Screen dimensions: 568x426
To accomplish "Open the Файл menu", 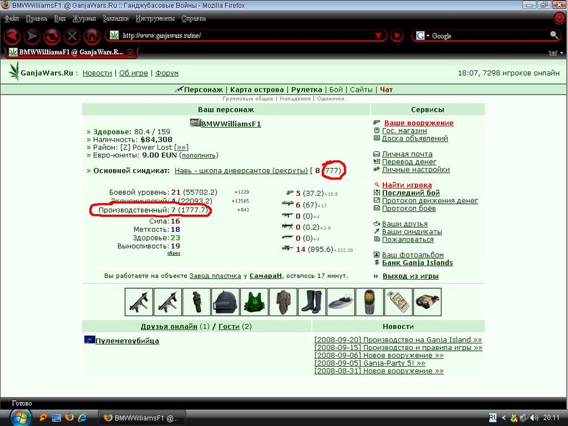I will point(12,18).
